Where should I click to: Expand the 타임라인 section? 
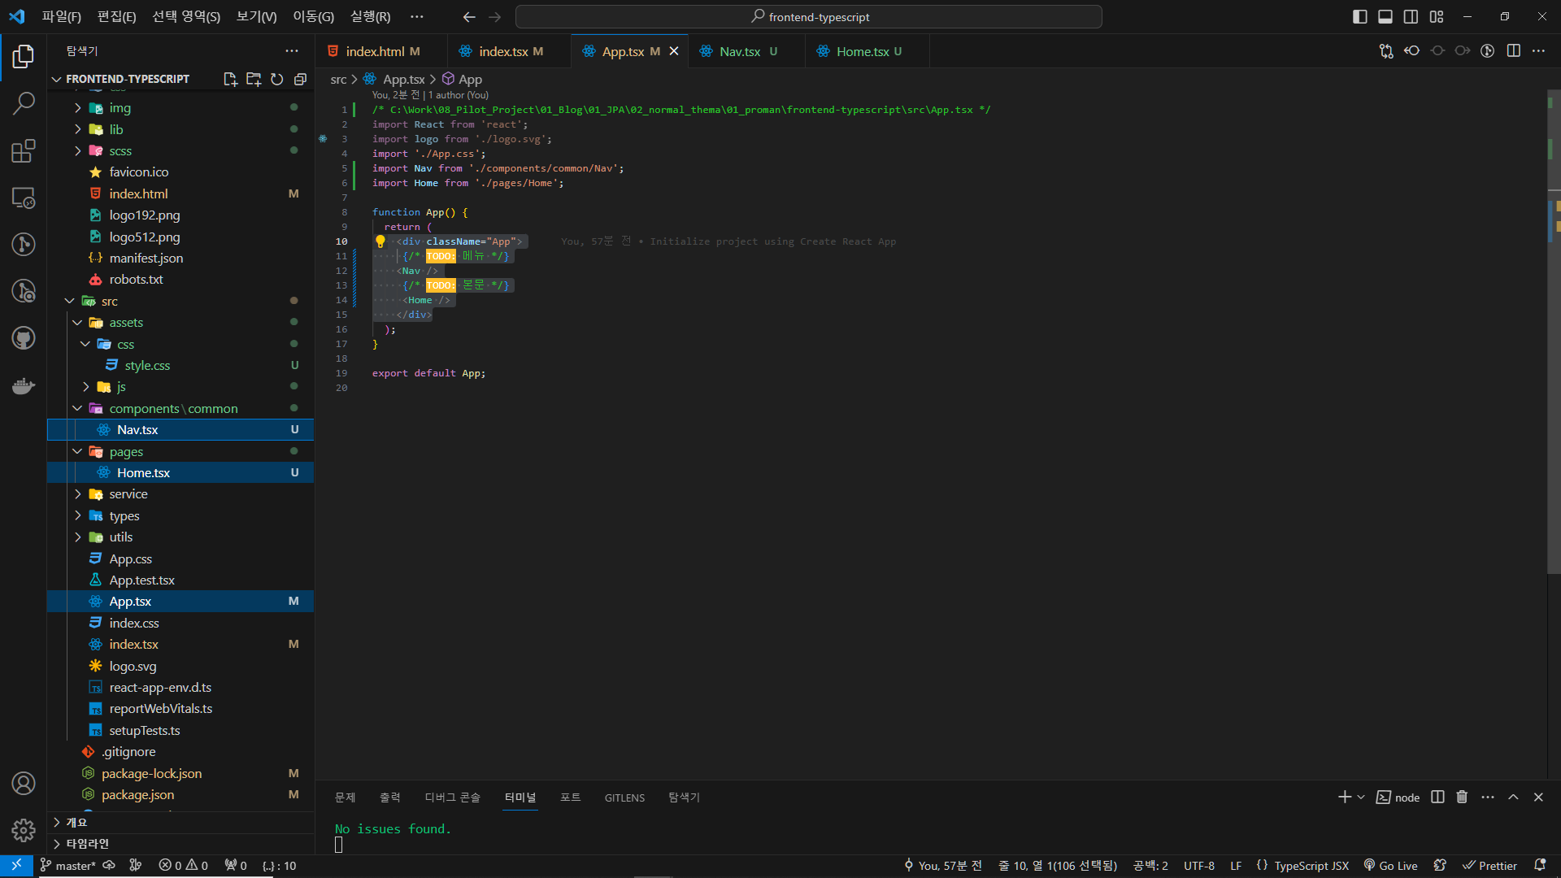(x=87, y=843)
